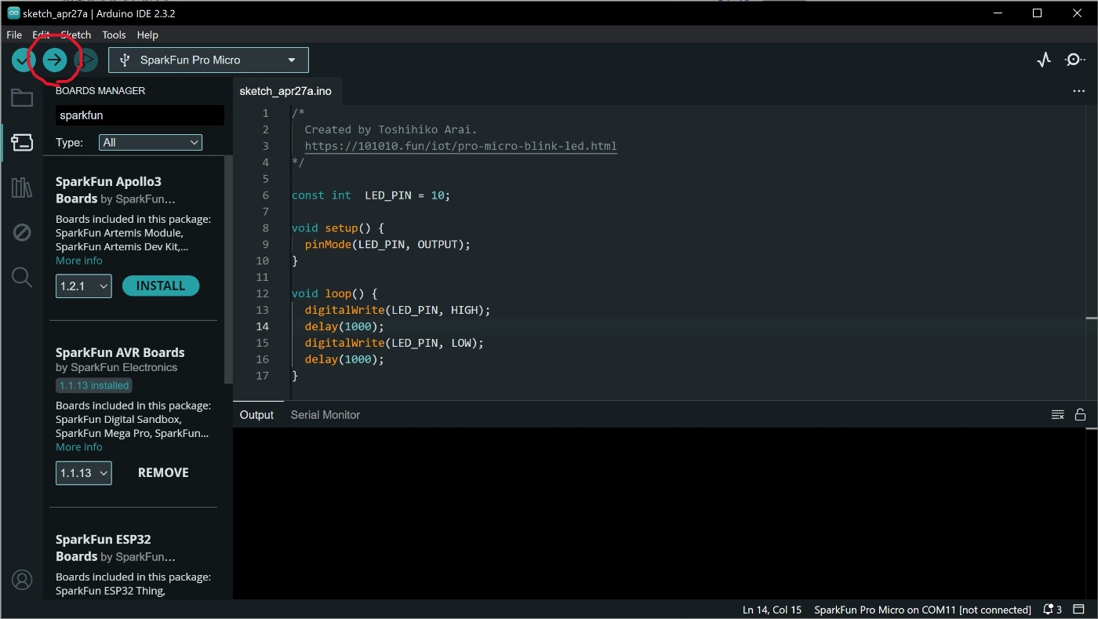
Task: Open the Edit menu
Action: tap(41, 35)
